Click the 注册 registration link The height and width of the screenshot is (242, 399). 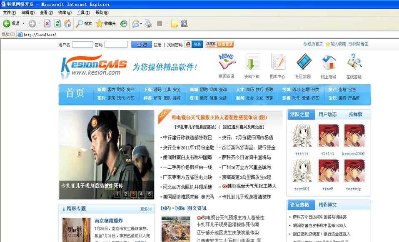158,44
